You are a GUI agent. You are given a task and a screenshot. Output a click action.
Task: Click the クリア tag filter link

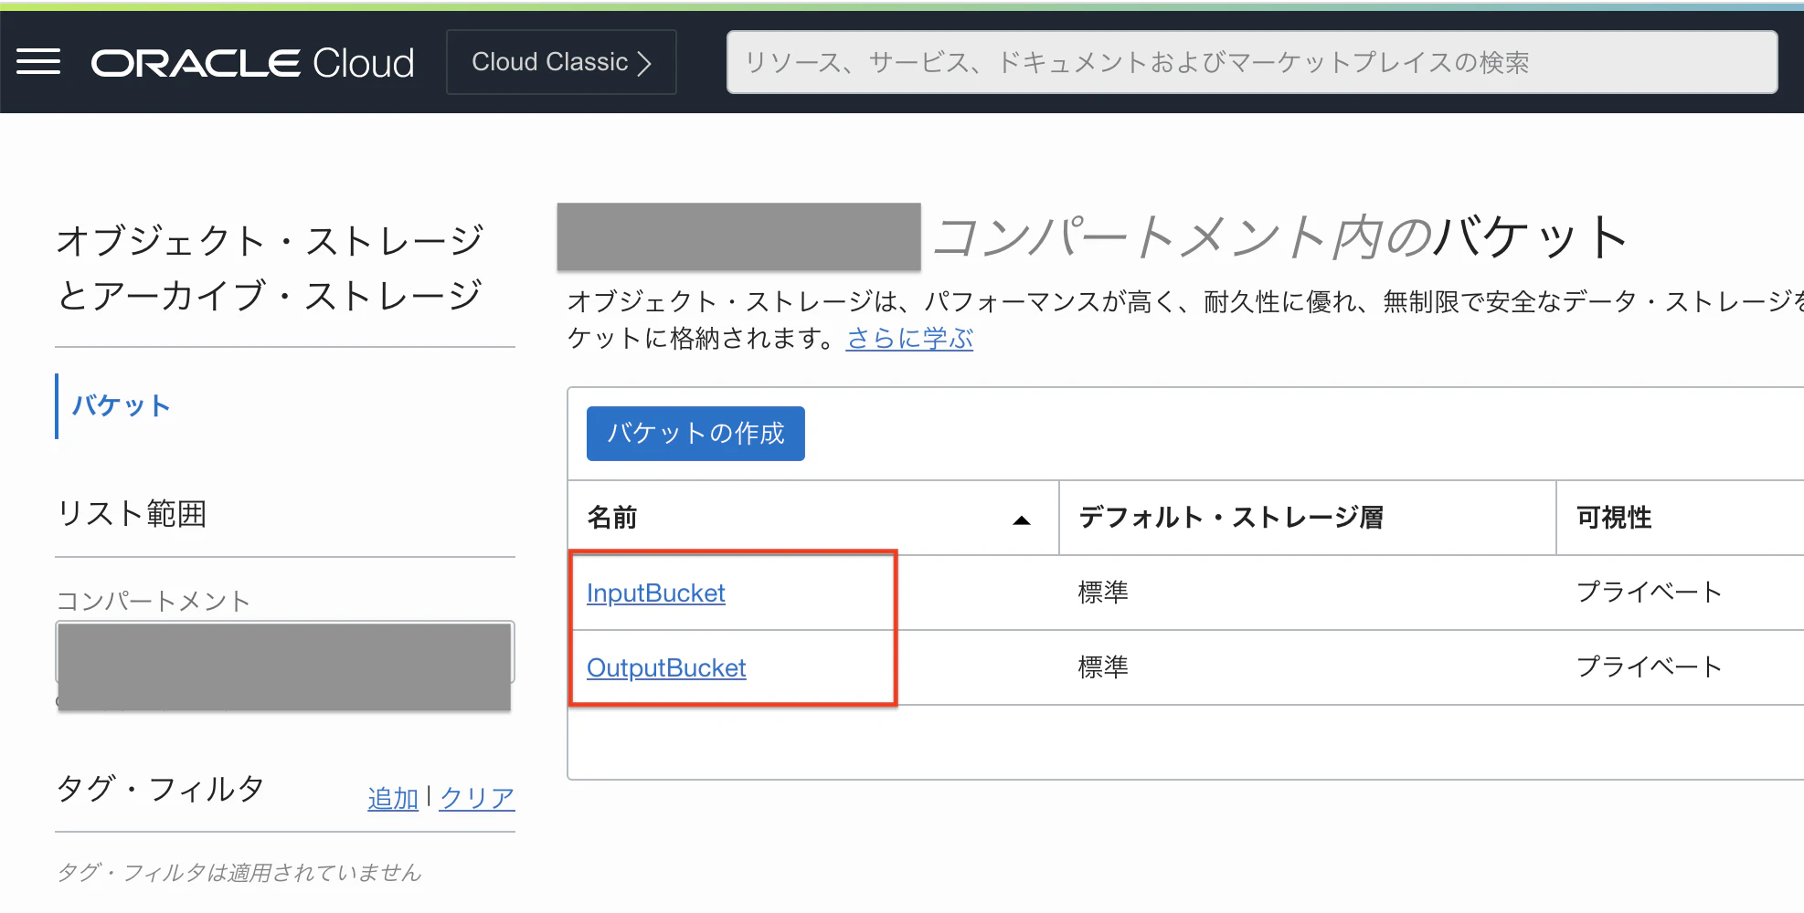click(x=477, y=798)
